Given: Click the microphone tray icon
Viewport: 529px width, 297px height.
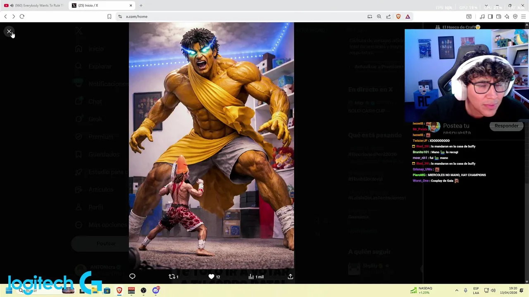Looking at the screenshot, I should point(466,290).
